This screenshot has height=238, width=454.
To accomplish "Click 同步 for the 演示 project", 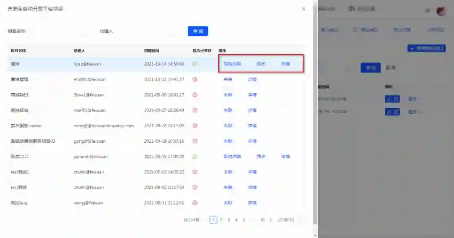I will 261,64.
